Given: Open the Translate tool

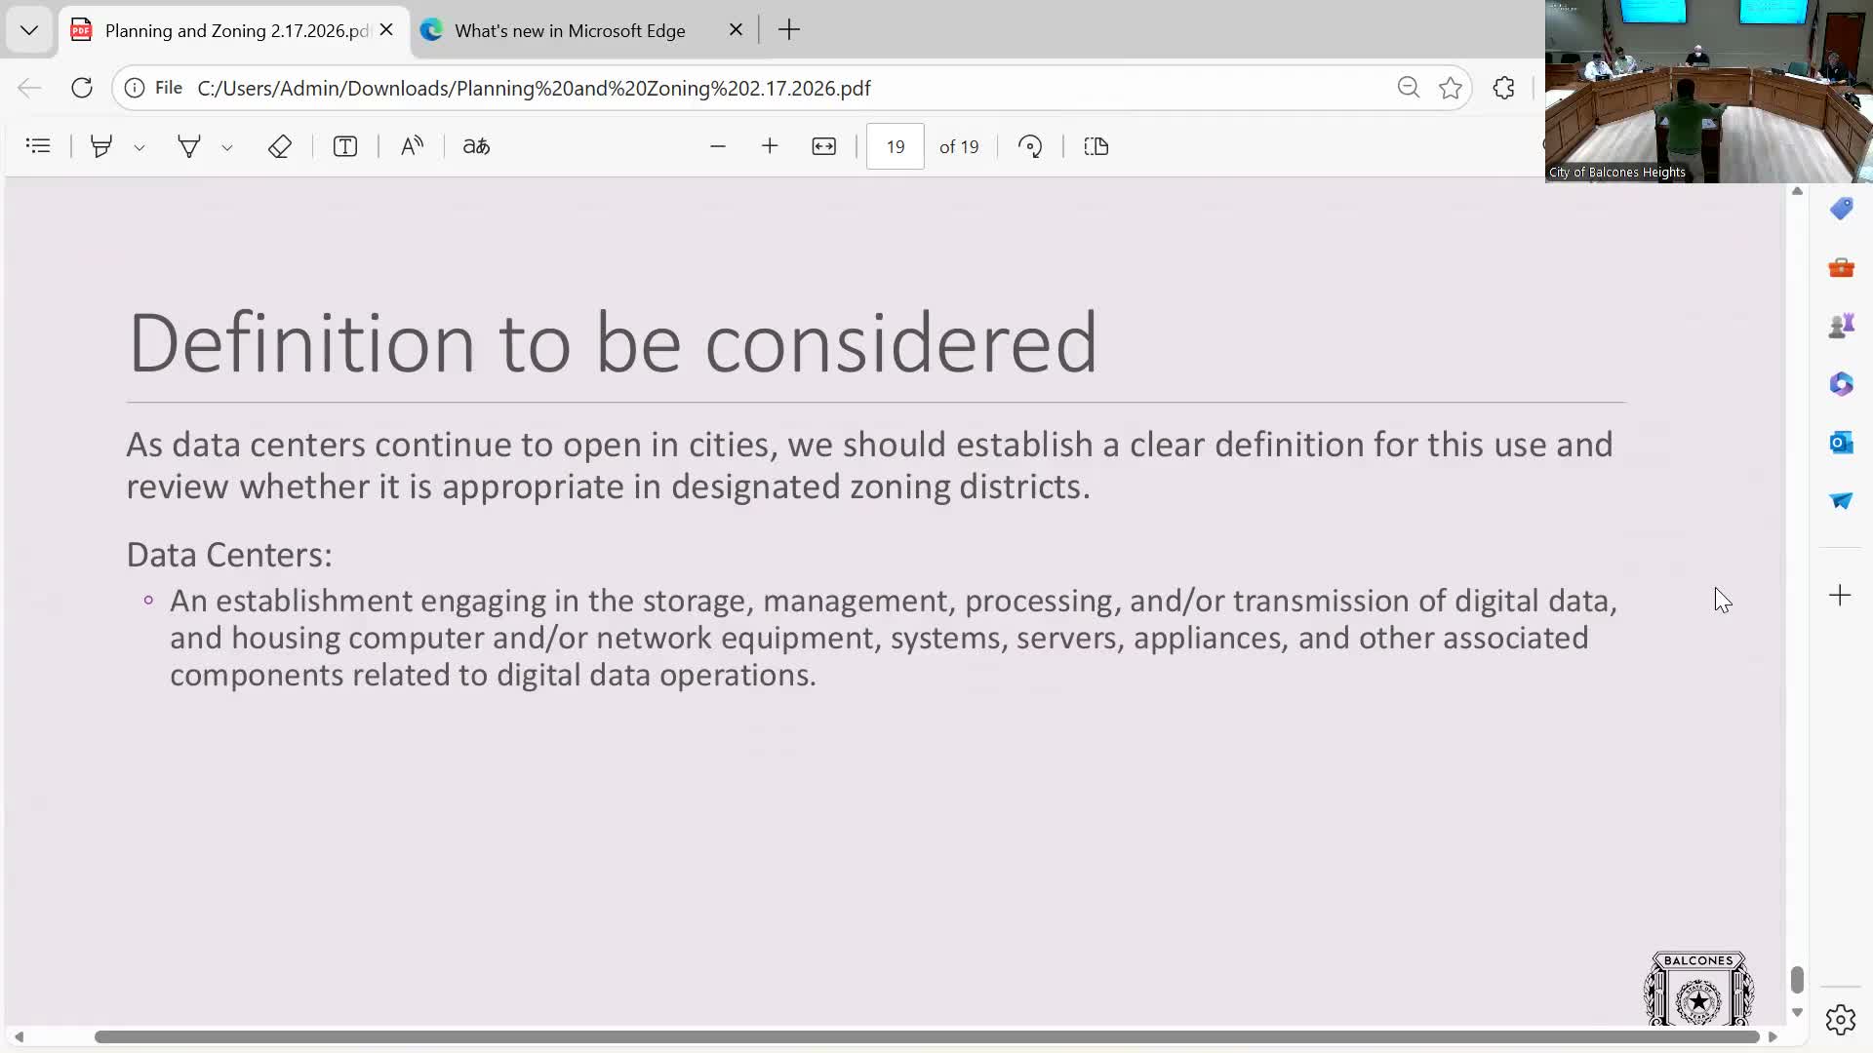Looking at the screenshot, I should coord(476,146).
